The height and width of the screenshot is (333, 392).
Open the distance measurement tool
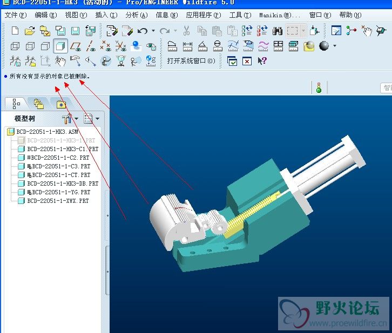point(187,46)
